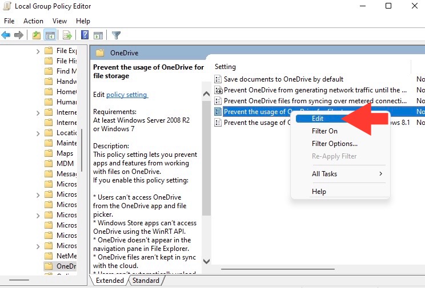Image resolution: width=425 pixels, height=288 pixels.
Task: Click folder icon next to MDM
Action: [x=49, y=164]
